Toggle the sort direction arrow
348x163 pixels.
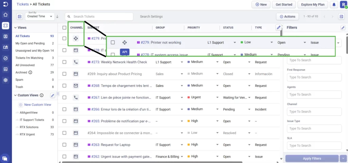57,17
